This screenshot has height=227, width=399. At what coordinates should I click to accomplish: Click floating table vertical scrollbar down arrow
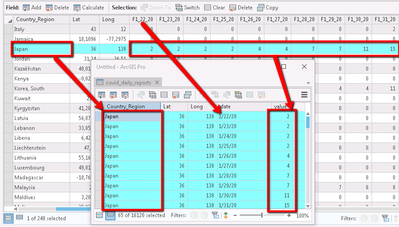[308, 206]
